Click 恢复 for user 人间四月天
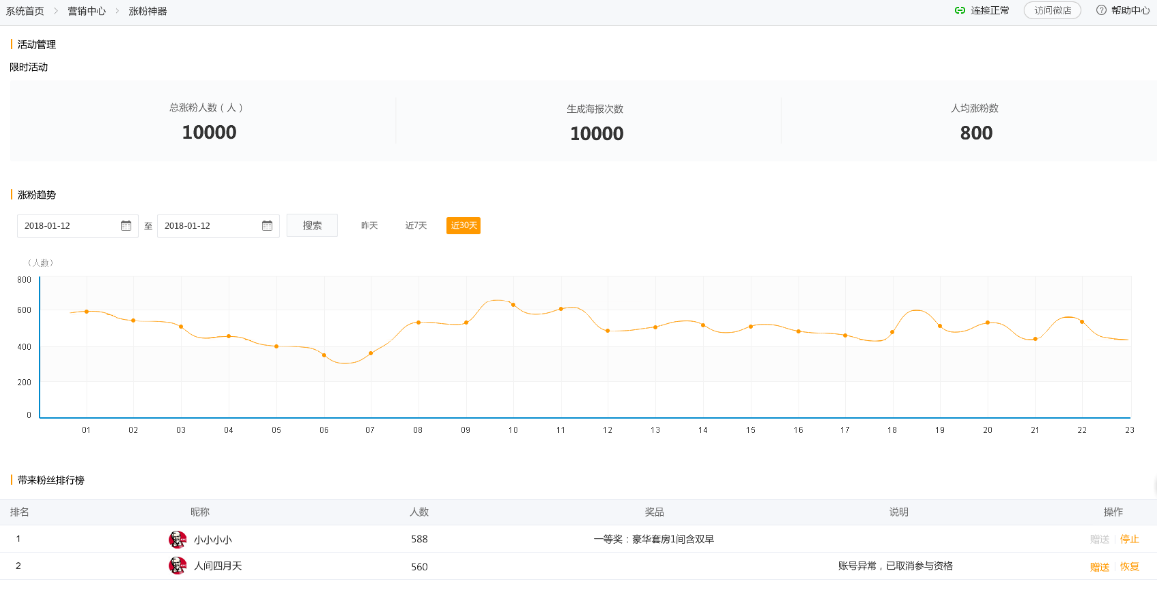Image resolution: width=1158 pixels, height=601 pixels. pyautogui.click(x=1129, y=567)
